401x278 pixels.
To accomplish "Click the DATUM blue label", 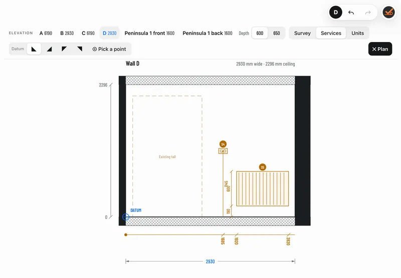I will click(136, 210).
